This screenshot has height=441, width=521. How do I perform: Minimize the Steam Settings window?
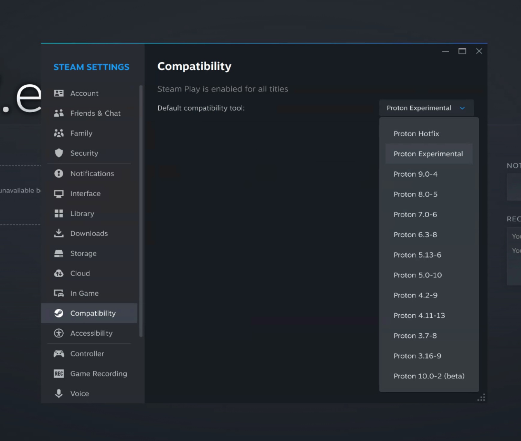point(445,51)
